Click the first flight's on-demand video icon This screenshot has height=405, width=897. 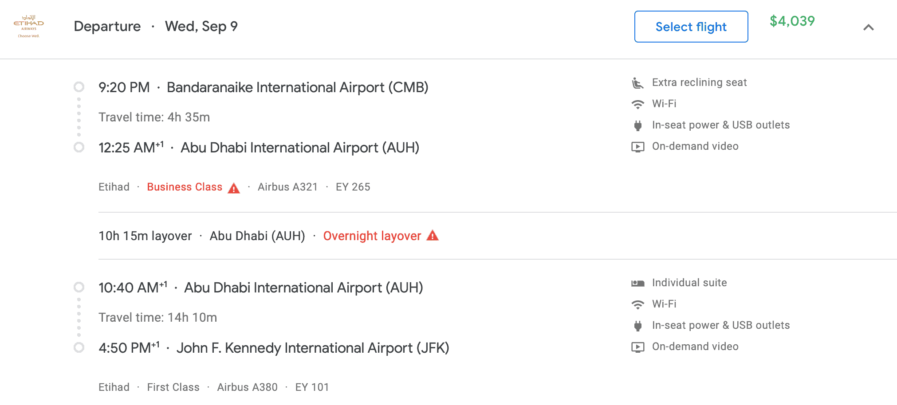(x=637, y=147)
